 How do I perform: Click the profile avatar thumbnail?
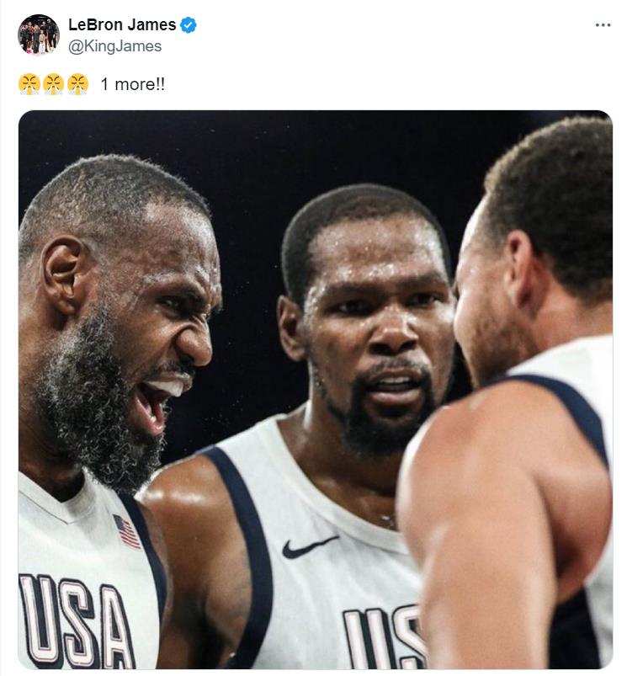pyautogui.click(x=39, y=35)
